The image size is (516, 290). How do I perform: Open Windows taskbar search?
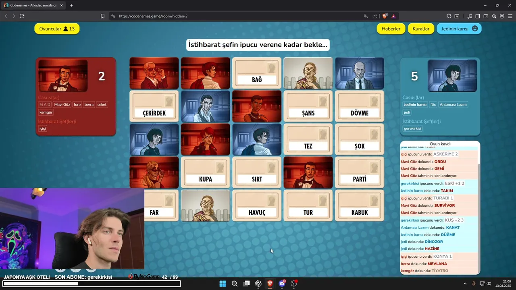235,284
